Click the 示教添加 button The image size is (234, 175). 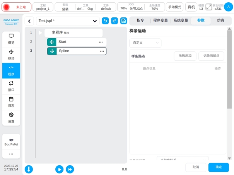tap(185, 56)
